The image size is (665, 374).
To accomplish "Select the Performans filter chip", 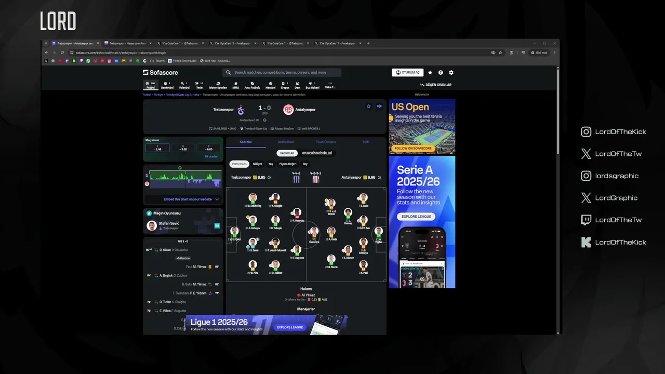I will click(x=240, y=164).
